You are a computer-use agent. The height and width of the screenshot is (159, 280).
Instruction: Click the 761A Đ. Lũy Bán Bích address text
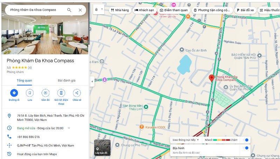[x=50, y=118]
